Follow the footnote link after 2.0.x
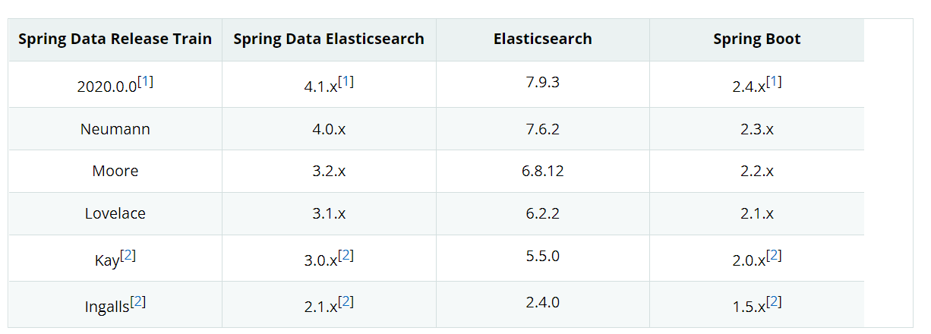 click(774, 256)
